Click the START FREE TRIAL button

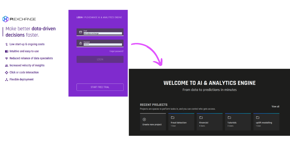click(100, 87)
